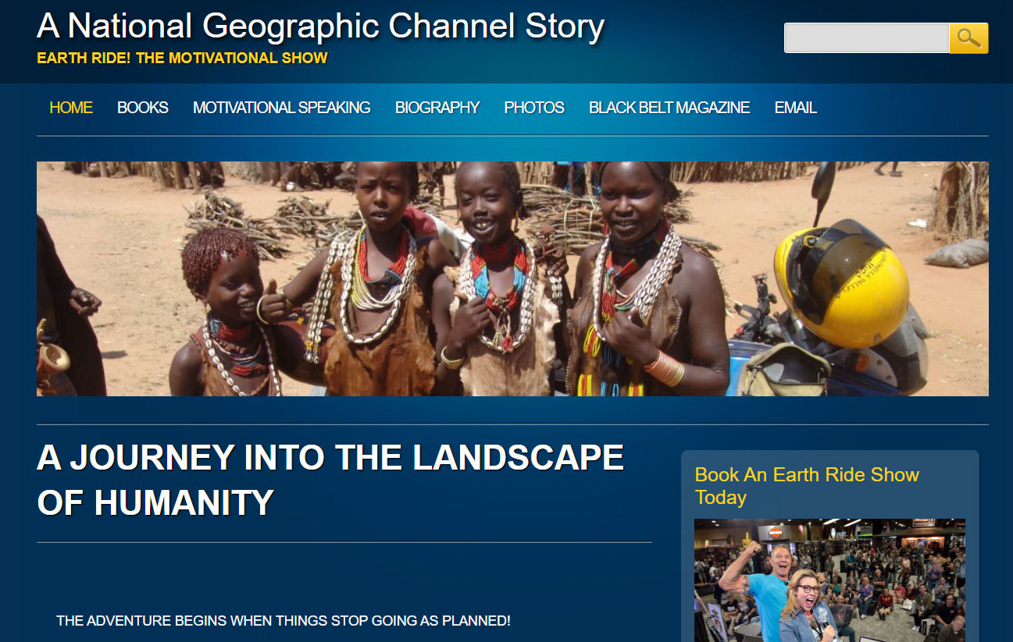
Task: Go to MOTIVATIONAL SPEAKING page
Action: [282, 108]
